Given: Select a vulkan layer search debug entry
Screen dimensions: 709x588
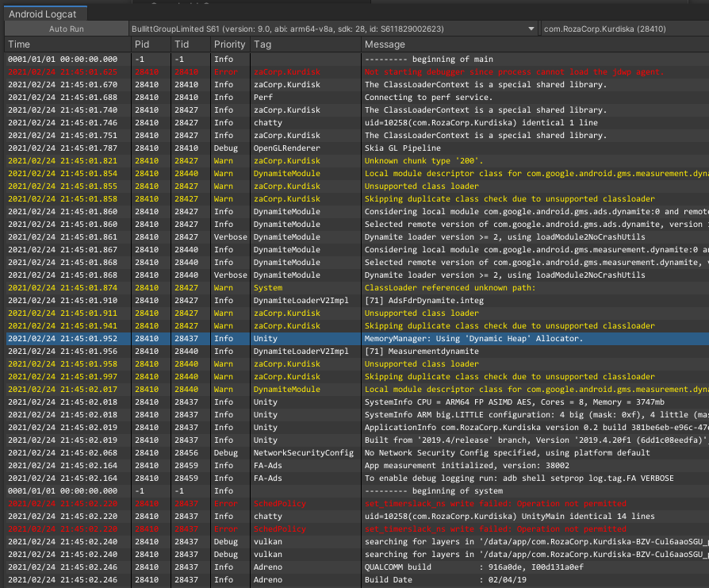Looking at the screenshot, I should (x=357, y=541).
